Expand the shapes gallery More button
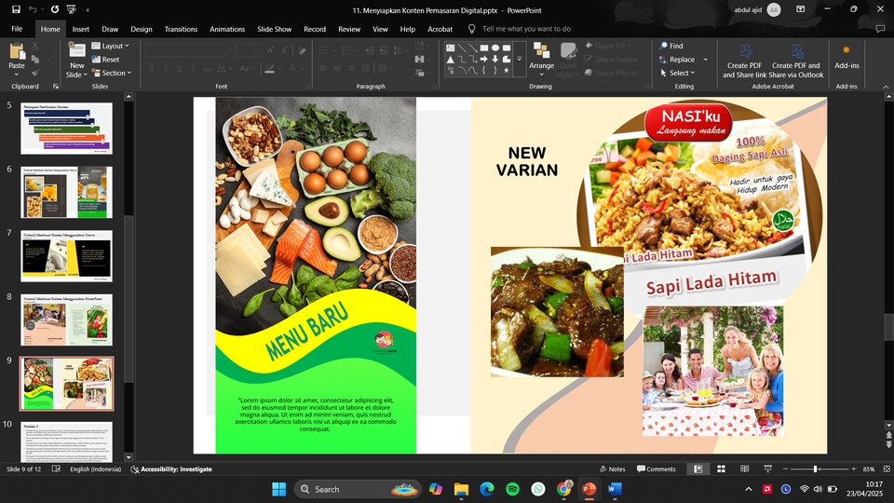Image resolution: width=894 pixels, height=503 pixels. point(520,59)
